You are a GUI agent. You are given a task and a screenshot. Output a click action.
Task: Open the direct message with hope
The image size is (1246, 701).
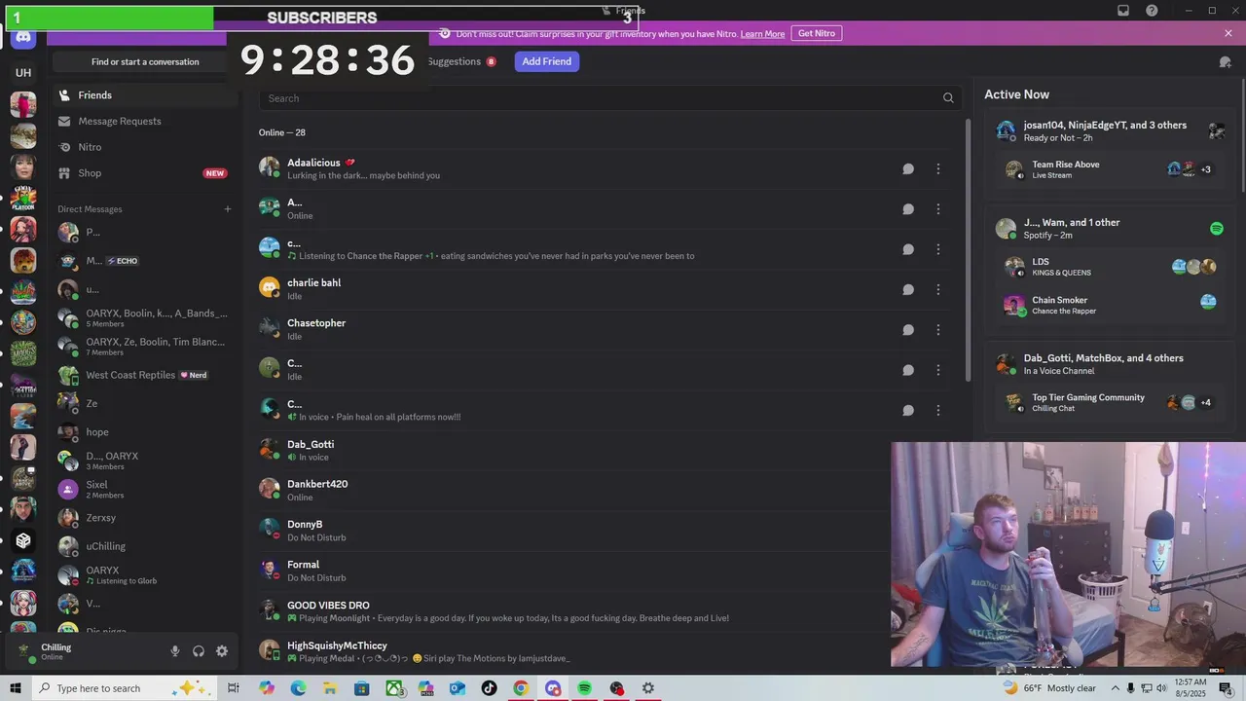(x=145, y=432)
